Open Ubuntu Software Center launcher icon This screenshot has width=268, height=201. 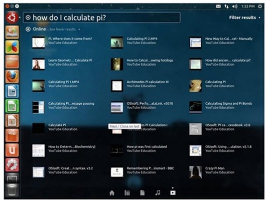[x=12, y=135]
